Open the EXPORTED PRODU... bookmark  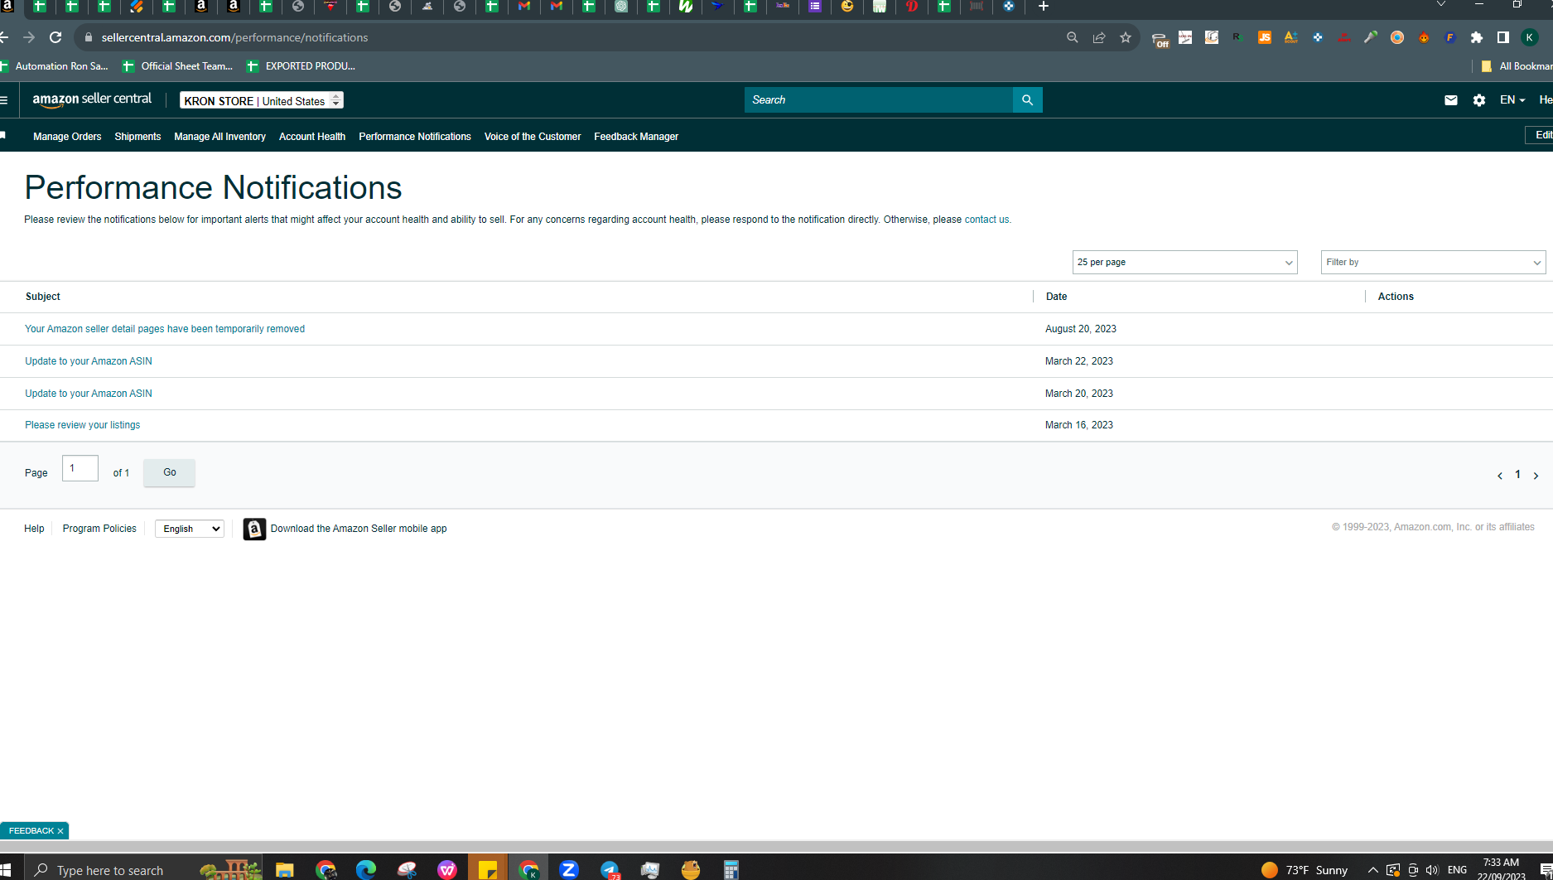301,66
